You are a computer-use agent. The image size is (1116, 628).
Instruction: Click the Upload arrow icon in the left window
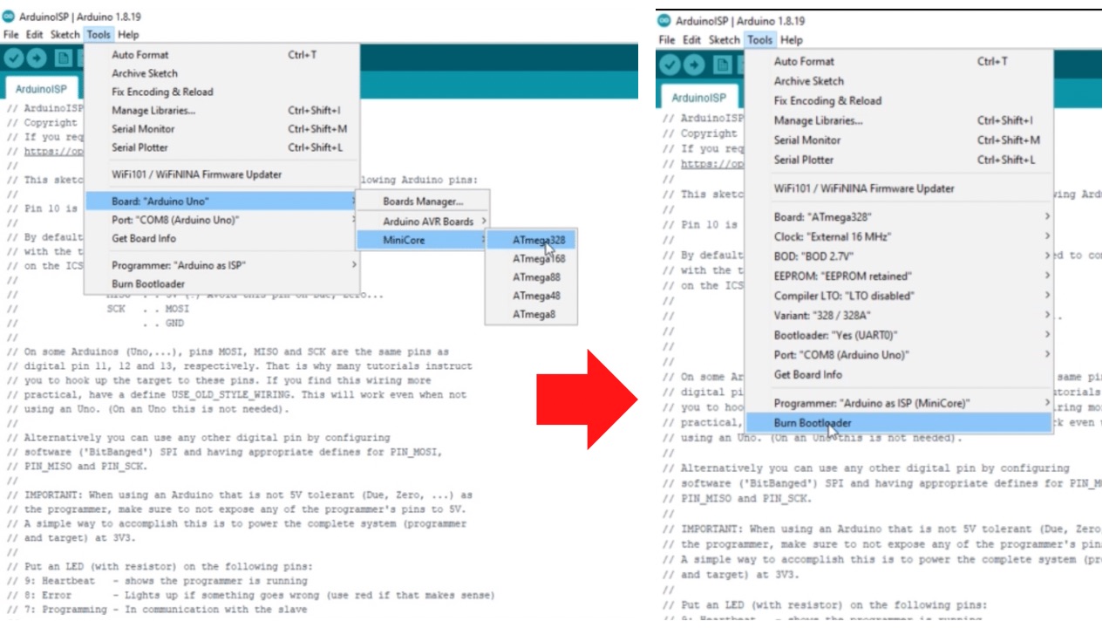pyautogui.click(x=37, y=58)
